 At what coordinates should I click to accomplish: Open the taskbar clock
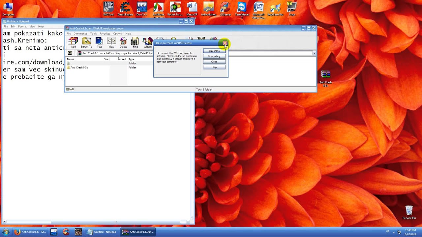[410, 232]
